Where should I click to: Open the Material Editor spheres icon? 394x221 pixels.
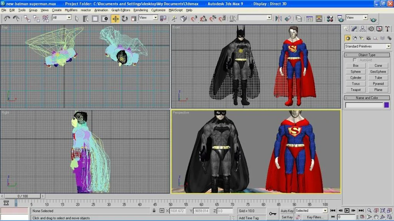tap(330, 18)
